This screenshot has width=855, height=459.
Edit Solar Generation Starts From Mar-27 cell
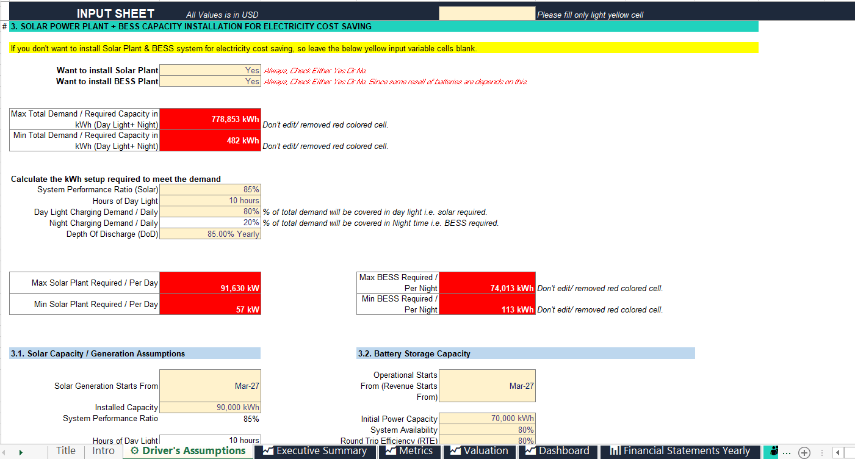pyautogui.click(x=210, y=386)
